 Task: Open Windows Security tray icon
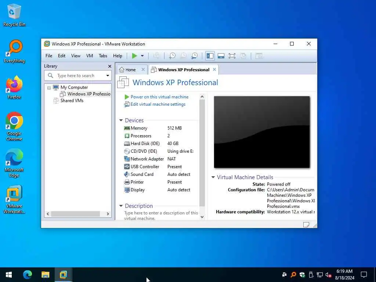(x=302, y=275)
